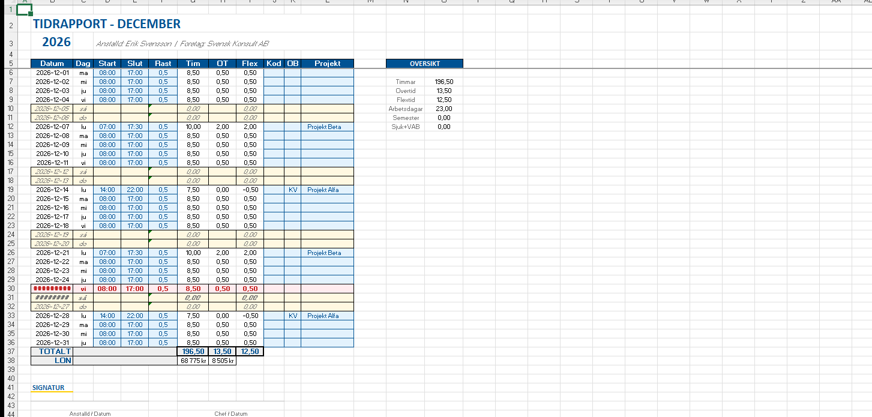Select the Start time for 2026-12-07
Image resolution: width=872 pixels, height=417 pixels.
click(107, 127)
